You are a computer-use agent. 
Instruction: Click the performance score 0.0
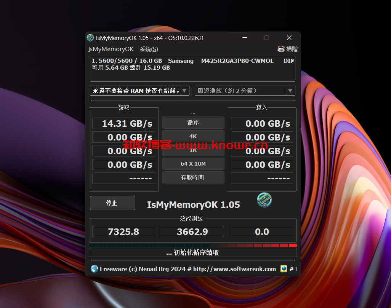(x=262, y=231)
